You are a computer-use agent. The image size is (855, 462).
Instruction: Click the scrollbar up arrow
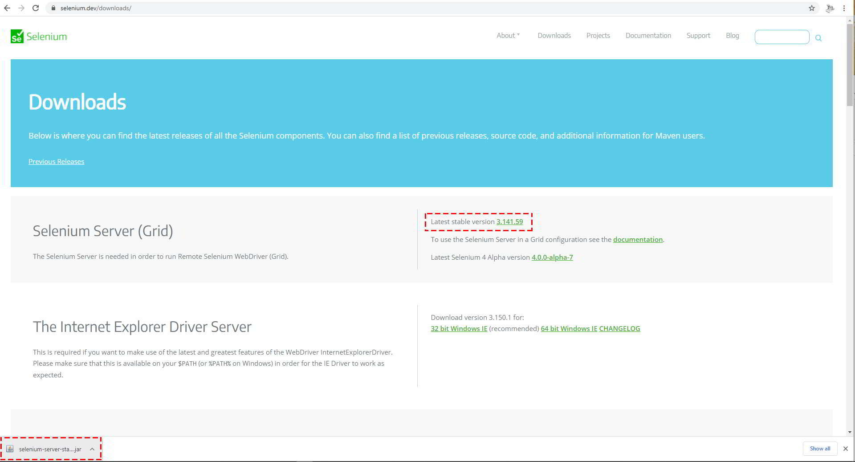click(850, 20)
